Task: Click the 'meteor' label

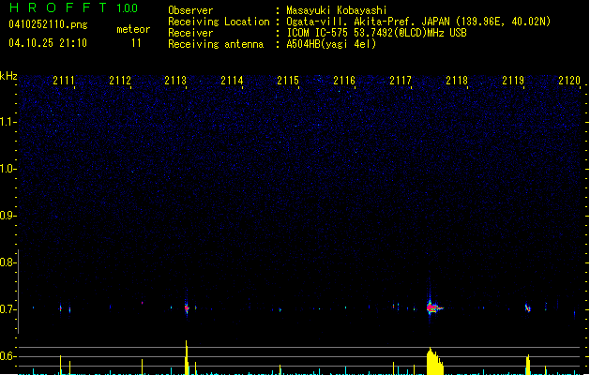Action: pos(133,29)
